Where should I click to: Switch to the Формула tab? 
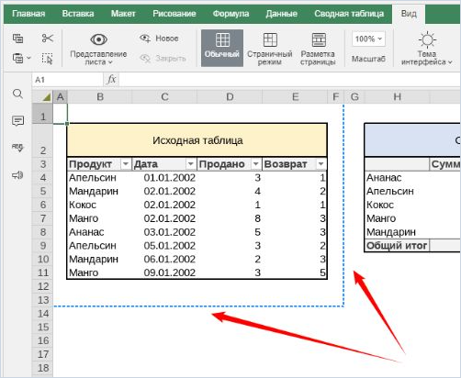pos(230,14)
